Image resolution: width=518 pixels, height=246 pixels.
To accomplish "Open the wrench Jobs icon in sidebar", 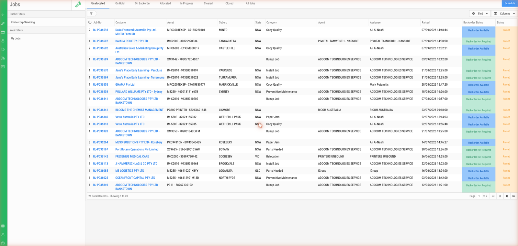I will (3, 24).
